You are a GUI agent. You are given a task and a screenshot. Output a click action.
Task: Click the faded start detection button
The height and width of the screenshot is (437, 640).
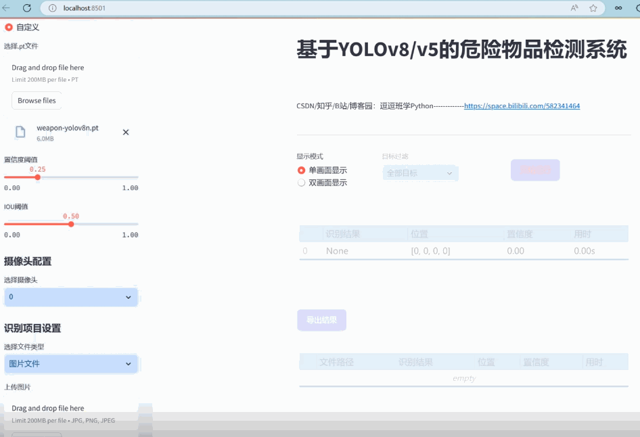535,170
